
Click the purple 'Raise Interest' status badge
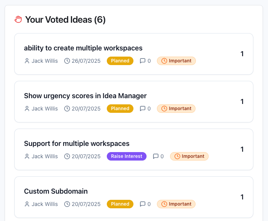coord(126,156)
